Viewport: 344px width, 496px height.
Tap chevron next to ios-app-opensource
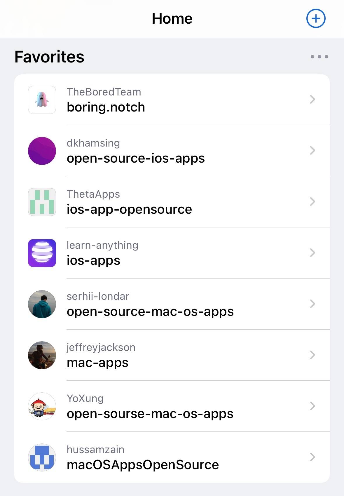(x=312, y=202)
